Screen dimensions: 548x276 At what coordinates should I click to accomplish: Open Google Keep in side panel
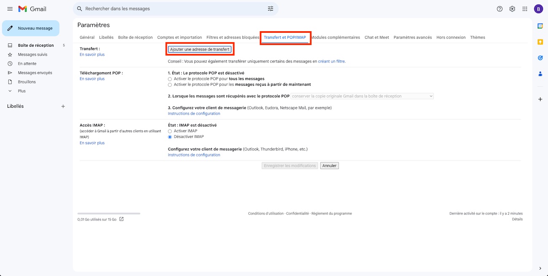click(x=540, y=42)
